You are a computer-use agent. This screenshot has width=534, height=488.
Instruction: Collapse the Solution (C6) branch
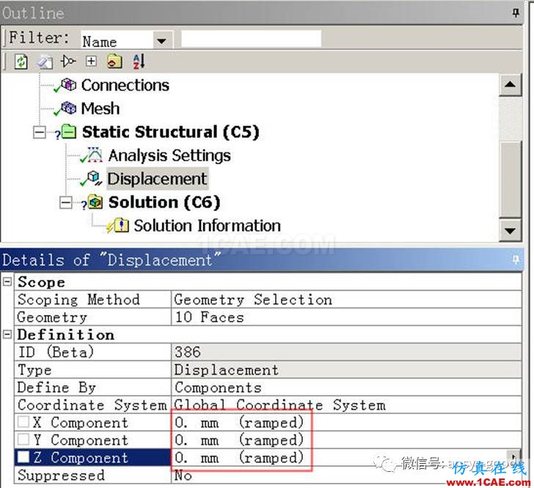click(x=66, y=202)
